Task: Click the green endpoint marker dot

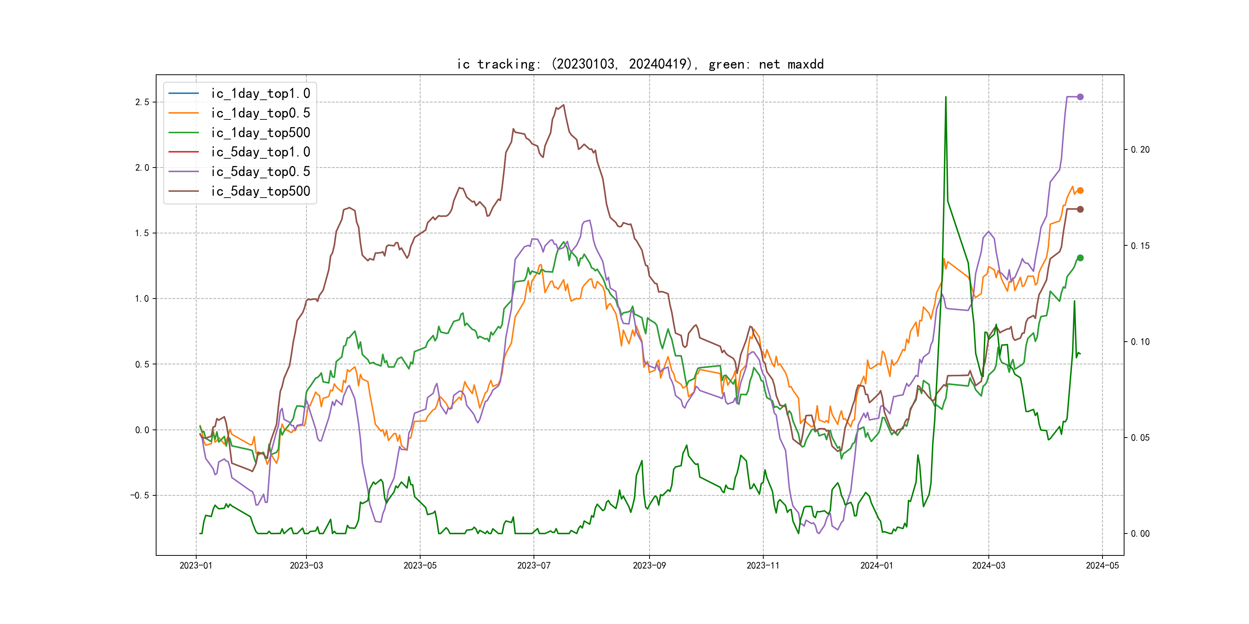Action: (x=1080, y=258)
